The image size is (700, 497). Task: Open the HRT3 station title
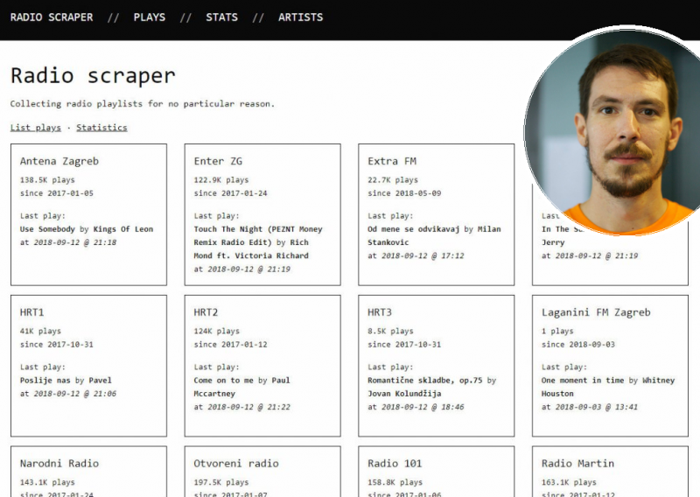380,312
